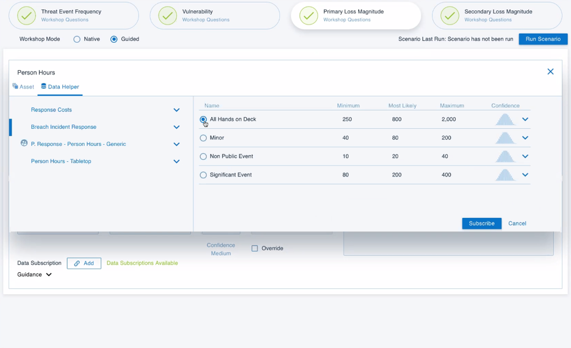Expand the Guidance section
571x348 pixels.
[49, 274]
